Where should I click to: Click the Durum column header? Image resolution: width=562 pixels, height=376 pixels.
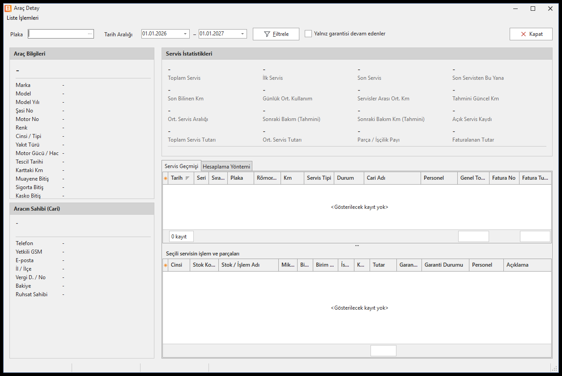(x=349, y=178)
